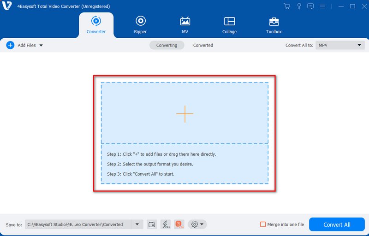Viewport: 369px width, 236px height.
Task: Show the Converted files list
Action: click(x=203, y=45)
